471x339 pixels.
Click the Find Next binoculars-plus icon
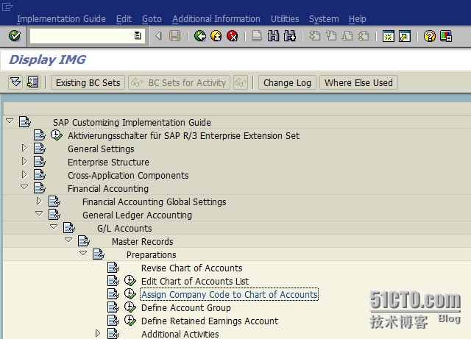click(289, 36)
